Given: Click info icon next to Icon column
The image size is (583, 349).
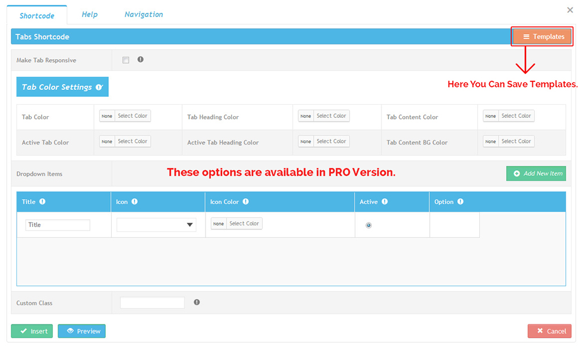Looking at the screenshot, I should [135, 202].
